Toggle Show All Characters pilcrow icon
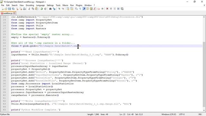 [x=80, y=9]
